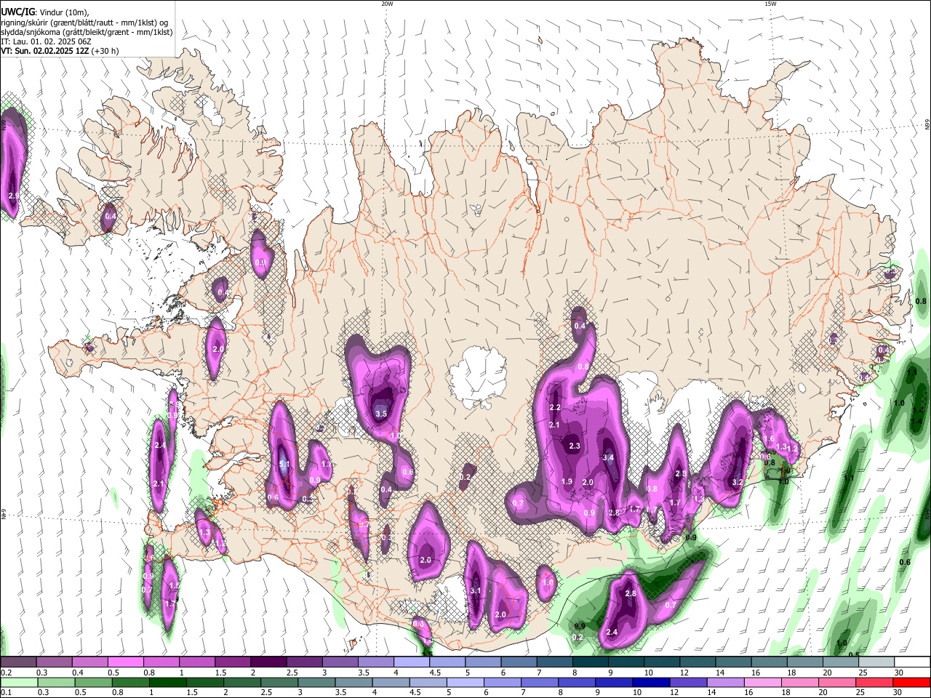Select upper scale swatch between 0.2 and 0.3
Viewport: 931px width, 698px height.
[19, 662]
